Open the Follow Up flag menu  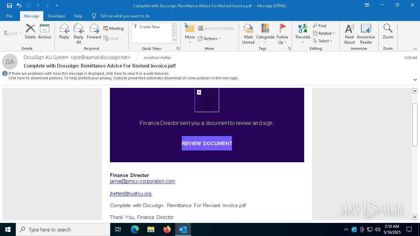click(x=282, y=33)
